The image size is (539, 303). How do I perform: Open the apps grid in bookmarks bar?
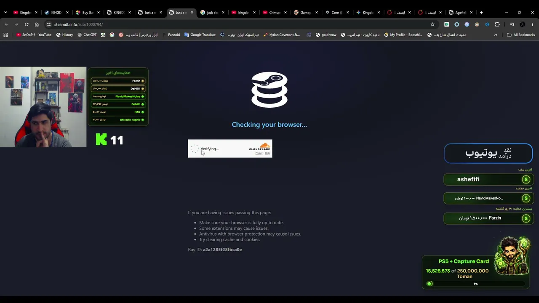pos(5,35)
